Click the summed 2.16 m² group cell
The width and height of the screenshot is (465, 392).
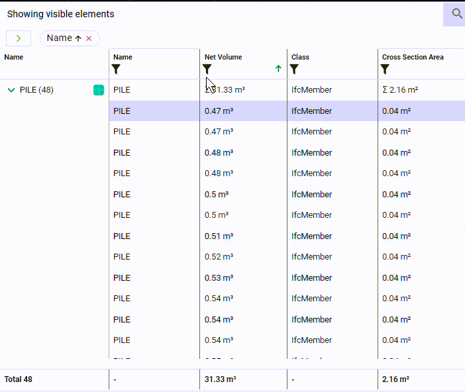click(400, 90)
